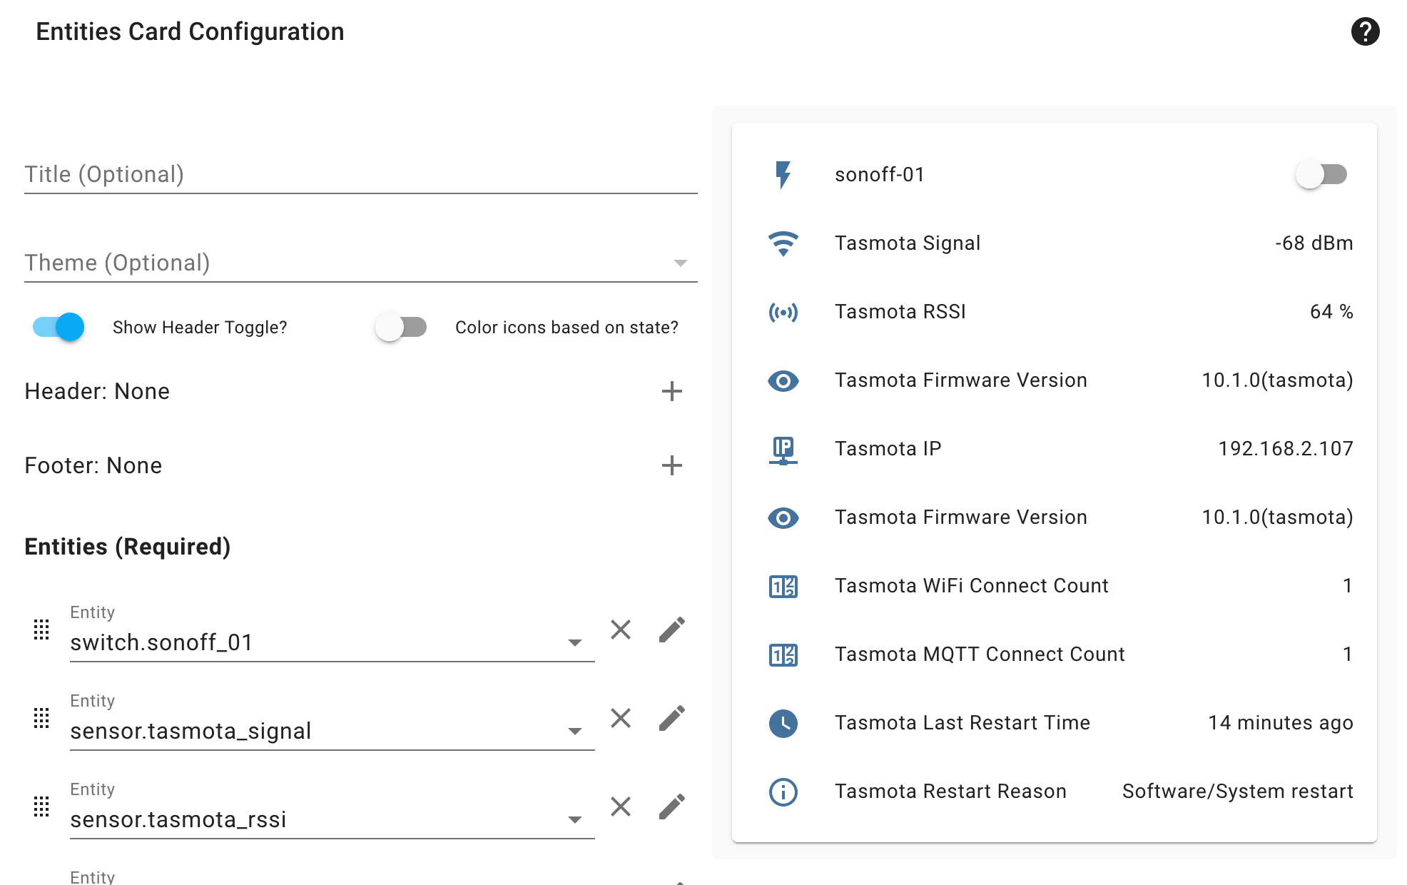Click the Software/System restart value
This screenshot has width=1407, height=885.
tap(1238, 792)
